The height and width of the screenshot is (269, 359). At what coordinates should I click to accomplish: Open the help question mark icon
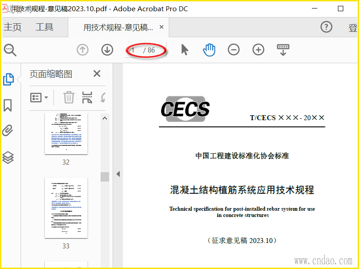tap(326, 27)
